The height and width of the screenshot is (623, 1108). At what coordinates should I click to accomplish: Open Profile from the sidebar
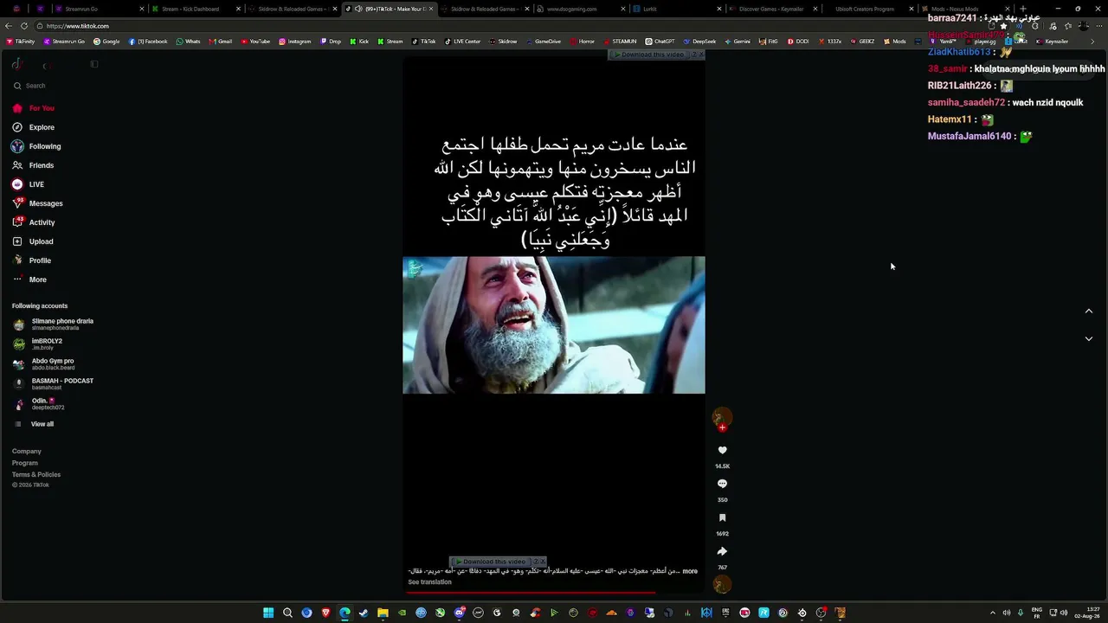click(x=31, y=260)
